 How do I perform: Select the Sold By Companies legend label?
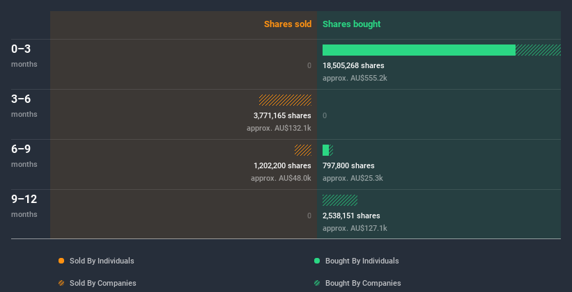103,283
